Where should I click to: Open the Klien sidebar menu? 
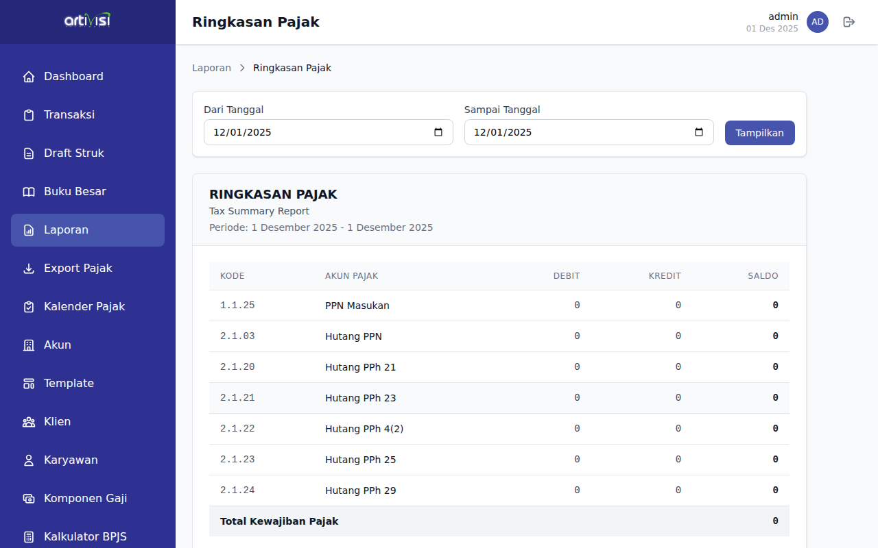click(x=57, y=422)
